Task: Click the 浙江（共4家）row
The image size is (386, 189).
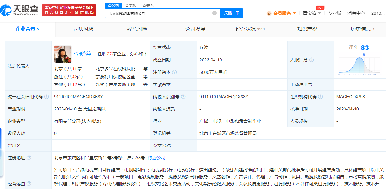Action: pos(68,77)
